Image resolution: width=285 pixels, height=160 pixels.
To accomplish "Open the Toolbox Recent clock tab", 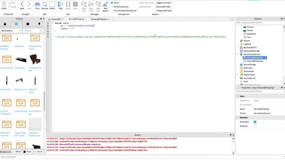I will tap(28, 24).
